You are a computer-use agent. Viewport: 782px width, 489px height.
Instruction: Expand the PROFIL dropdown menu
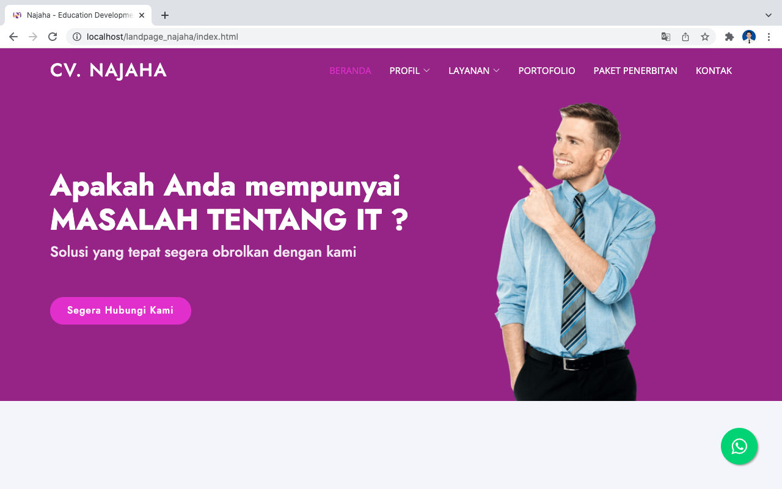pos(409,71)
